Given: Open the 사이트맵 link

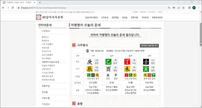Looking at the screenshot, I should tap(135, 12).
